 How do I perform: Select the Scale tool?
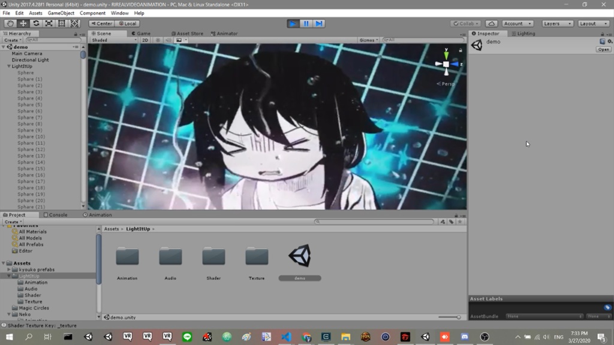point(49,23)
